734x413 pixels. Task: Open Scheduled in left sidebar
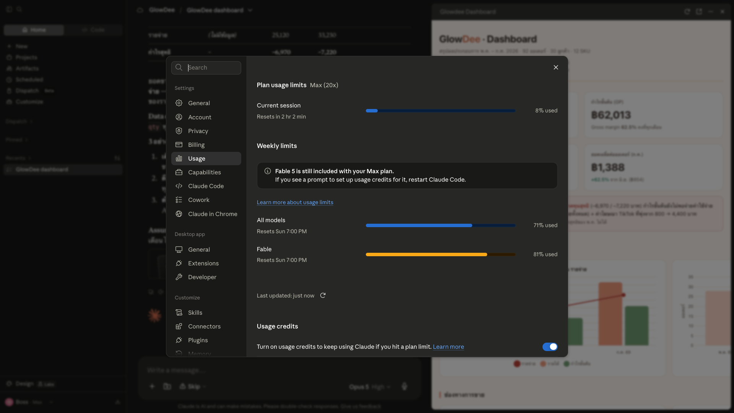click(x=29, y=80)
